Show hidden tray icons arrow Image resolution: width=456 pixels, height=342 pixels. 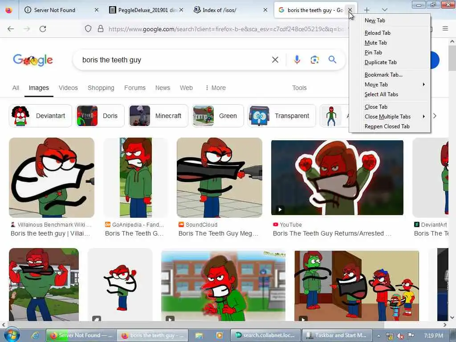(x=379, y=336)
